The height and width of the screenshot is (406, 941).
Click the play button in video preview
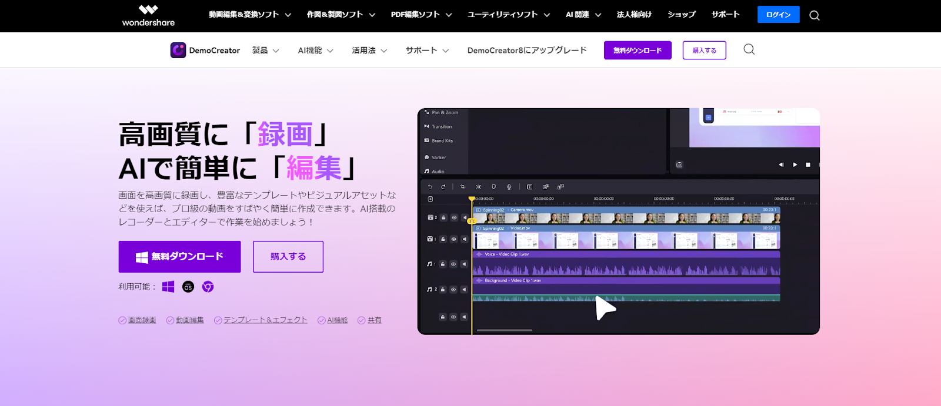(x=795, y=165)
